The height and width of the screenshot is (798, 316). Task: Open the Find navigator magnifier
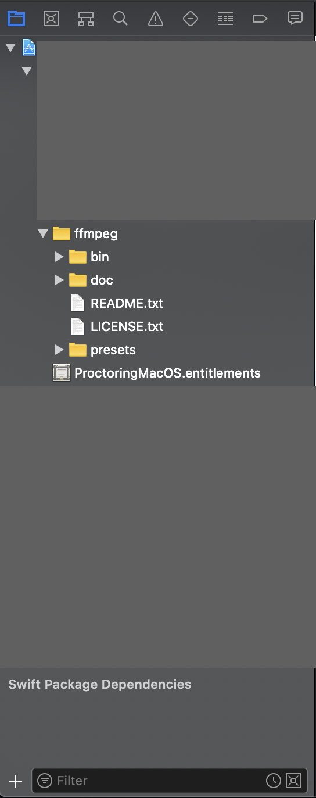tap(120, 19)
